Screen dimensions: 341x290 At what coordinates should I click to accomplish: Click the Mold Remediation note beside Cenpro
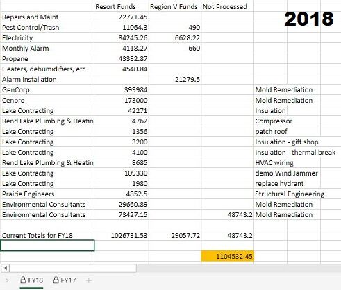click(284, 100)
